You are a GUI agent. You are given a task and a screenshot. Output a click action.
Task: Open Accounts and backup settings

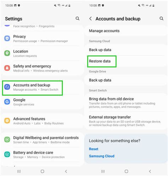[32, 88]
